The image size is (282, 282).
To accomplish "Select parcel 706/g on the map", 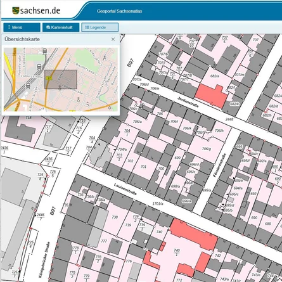I will point(207,149).
